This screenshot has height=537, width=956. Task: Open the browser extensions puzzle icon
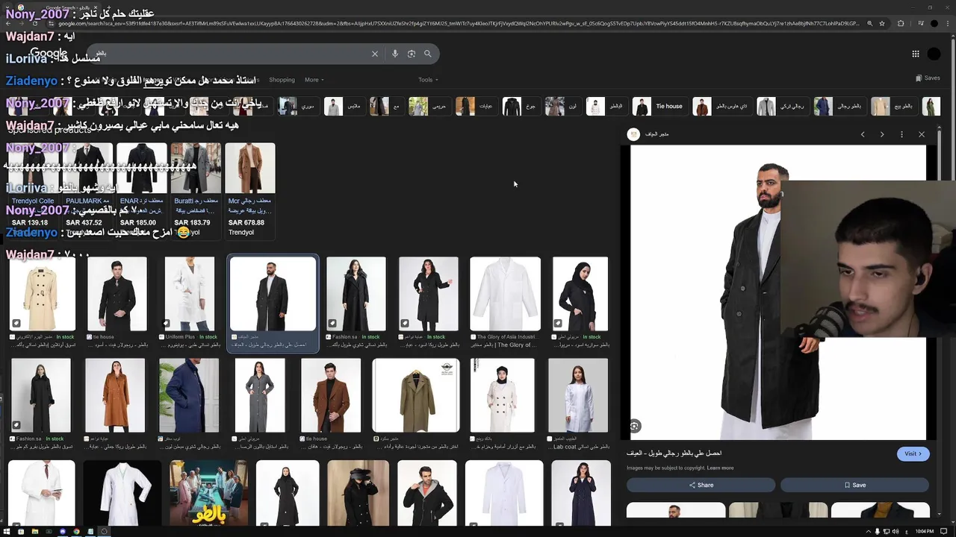(901, 23)
